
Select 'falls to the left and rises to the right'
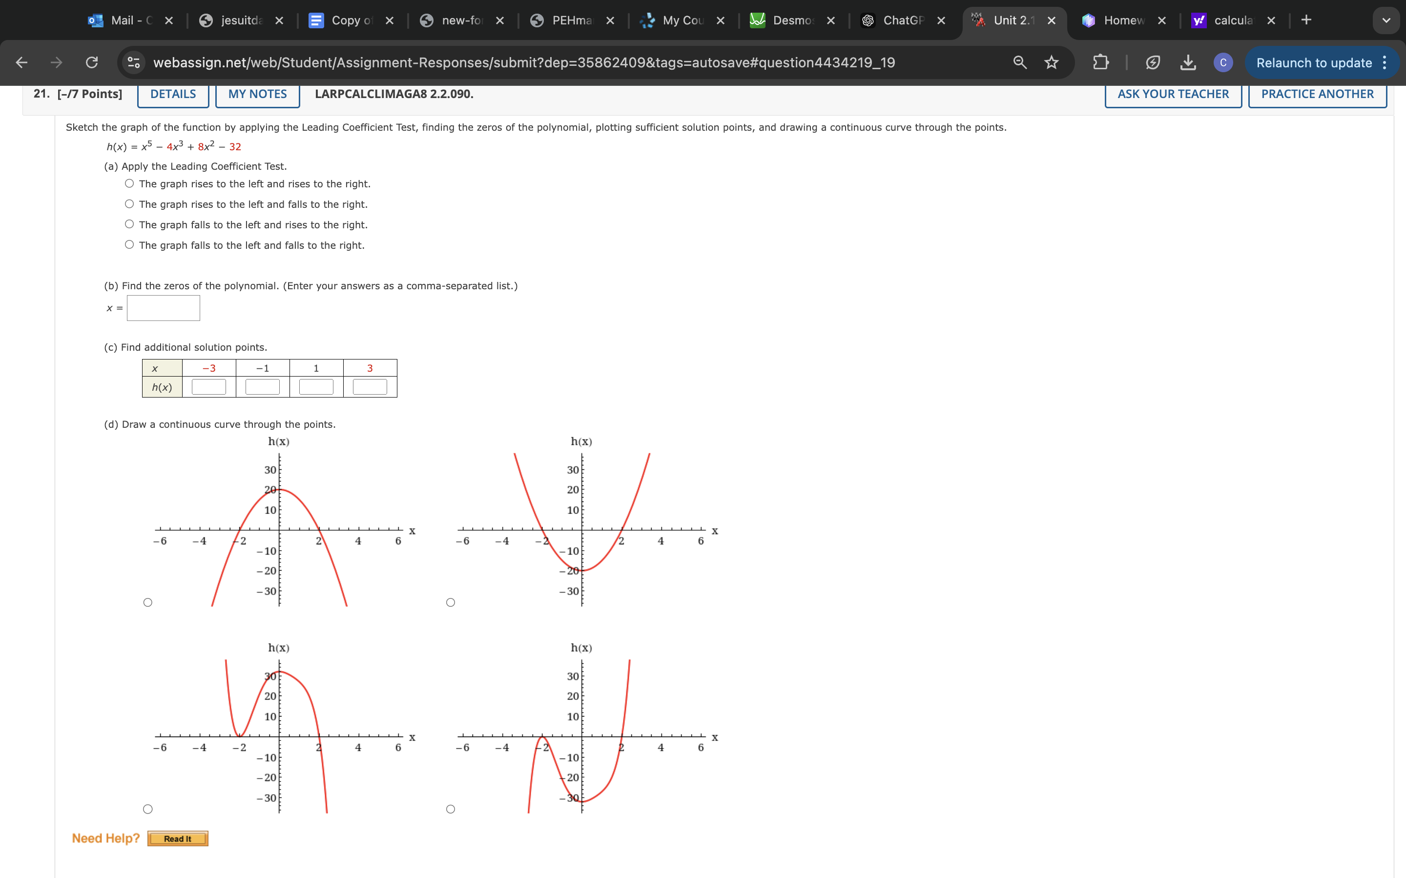[129, 224]
